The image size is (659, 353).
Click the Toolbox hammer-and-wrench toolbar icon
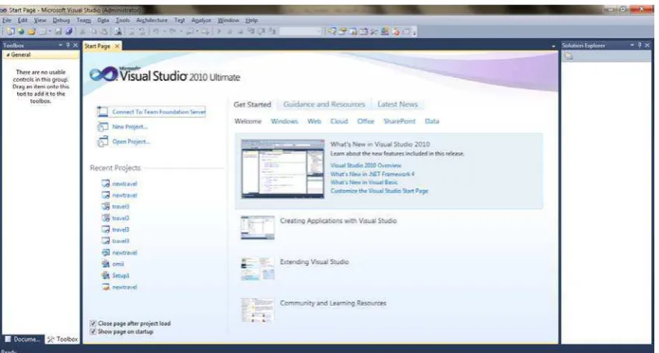pyautogui.click(x=374, y=32)
